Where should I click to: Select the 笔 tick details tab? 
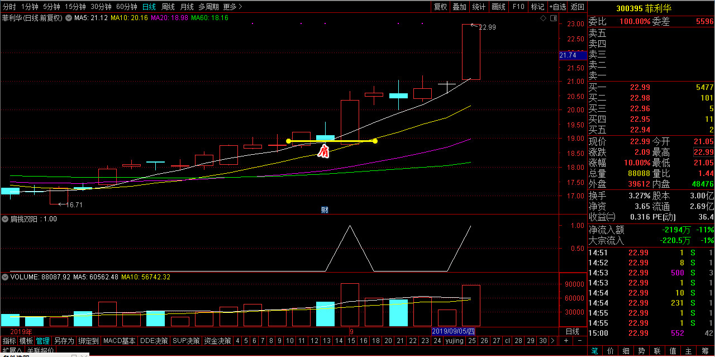pyautogui.click(x=595, y=351)
